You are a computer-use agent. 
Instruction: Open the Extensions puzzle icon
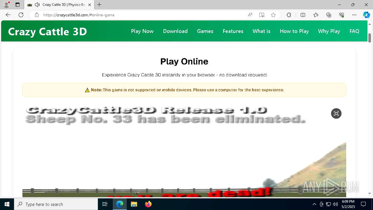point(289,15)
